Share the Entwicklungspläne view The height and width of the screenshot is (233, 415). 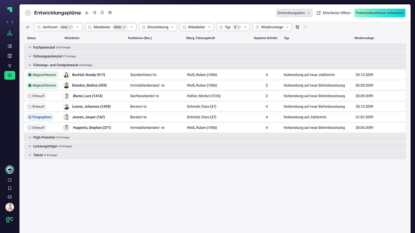[x=95, y=13]
